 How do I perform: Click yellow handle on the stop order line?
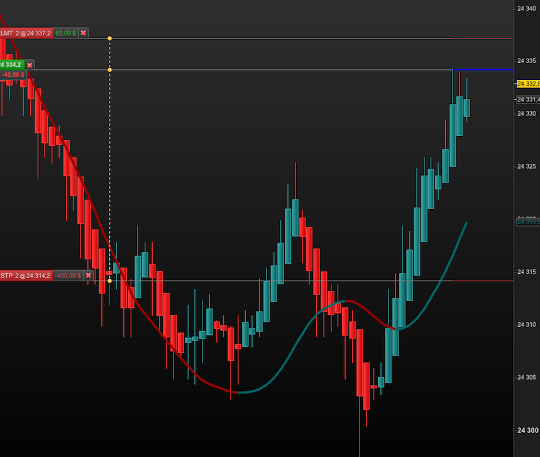[x=109, y=281]
